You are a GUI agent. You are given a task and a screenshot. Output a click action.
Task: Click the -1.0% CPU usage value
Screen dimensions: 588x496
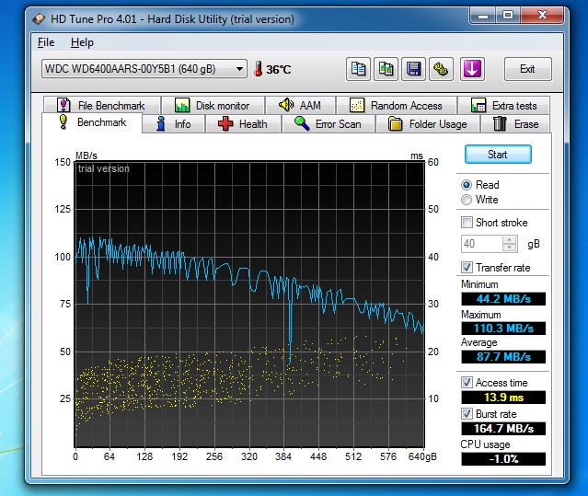[x=503, y=459]
